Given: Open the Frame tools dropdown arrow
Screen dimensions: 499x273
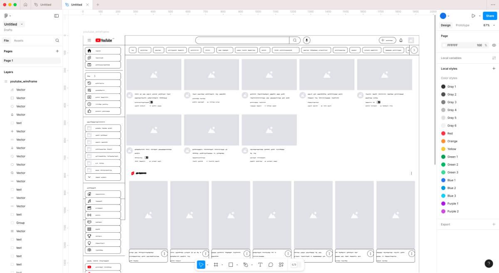Looking at the screenshot, I should click(222, 265).
